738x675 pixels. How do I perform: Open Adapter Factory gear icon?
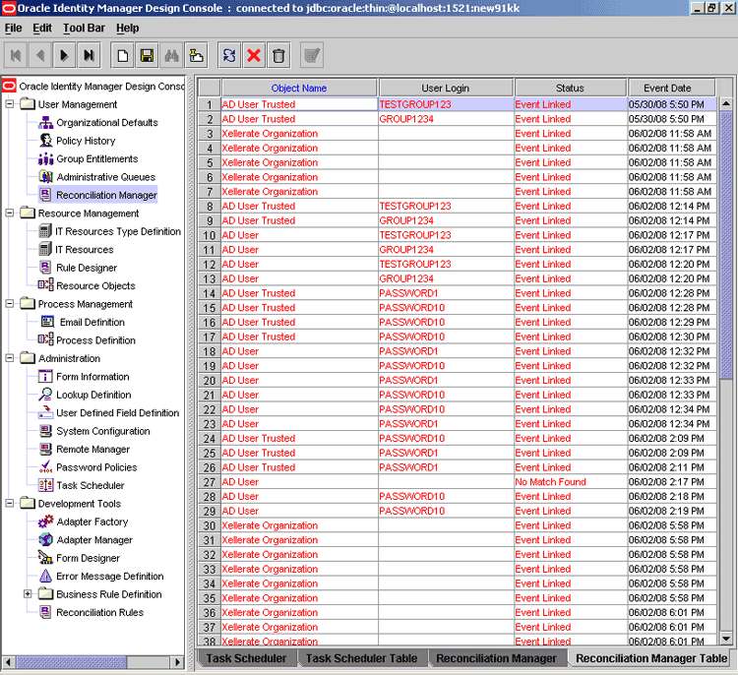45,522
